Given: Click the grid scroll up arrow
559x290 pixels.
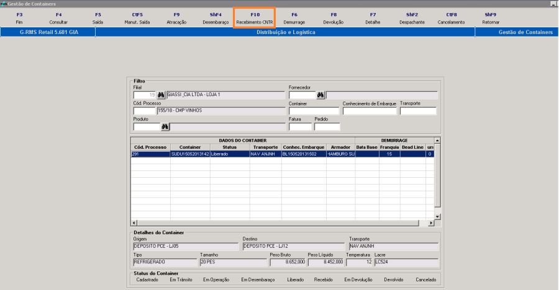Looking at the screenshot, I should (437, 141).
